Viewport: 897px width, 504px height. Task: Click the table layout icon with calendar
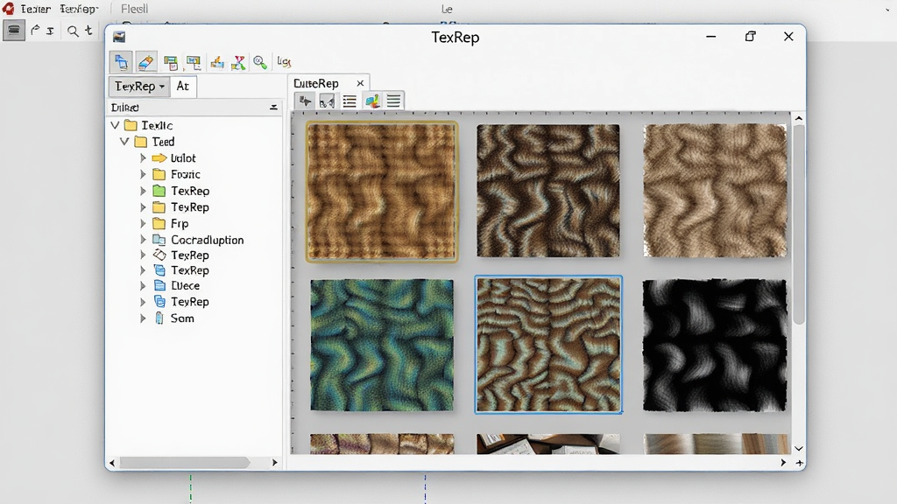pos(171,62)
